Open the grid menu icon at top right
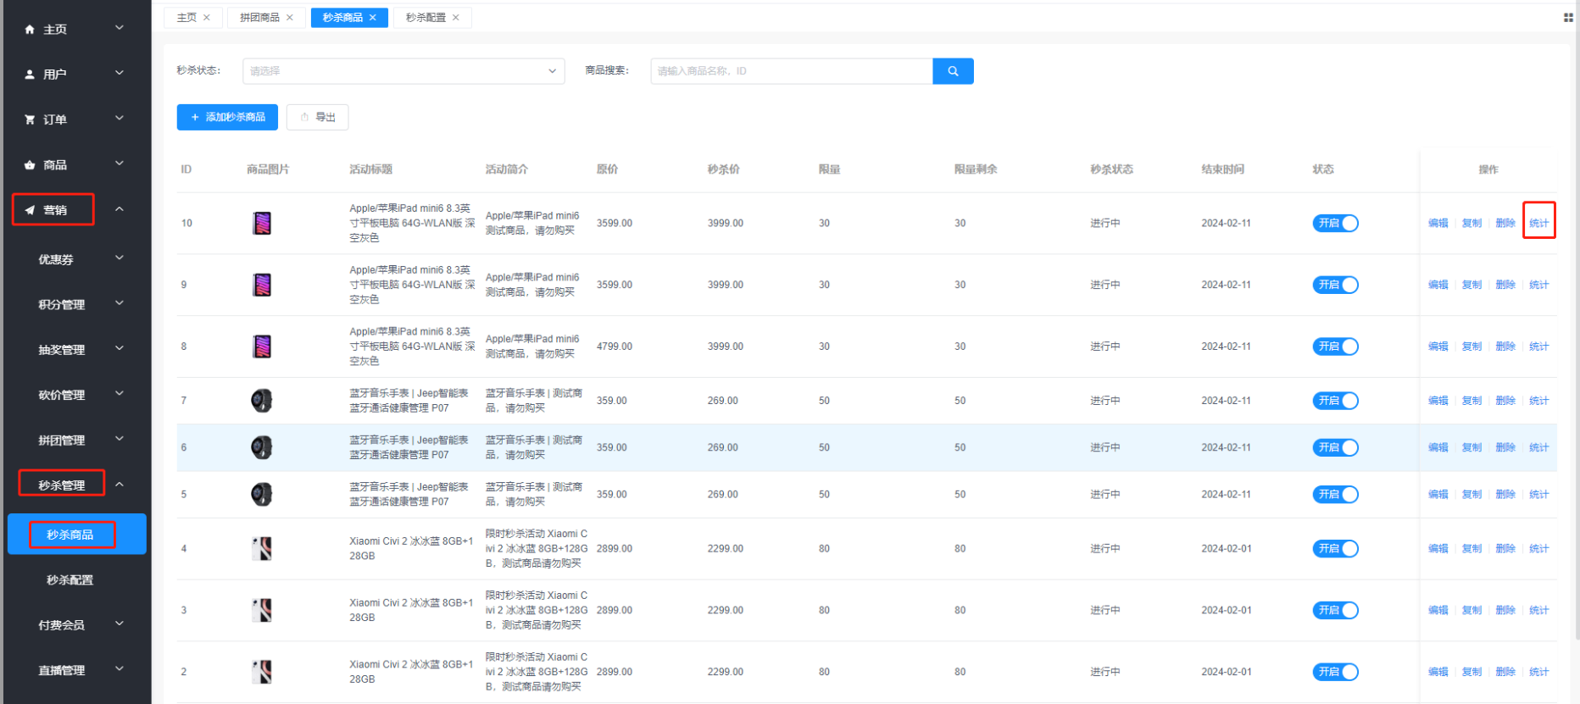Viewport: 1580px width, 704px height. coord(1568,18)
